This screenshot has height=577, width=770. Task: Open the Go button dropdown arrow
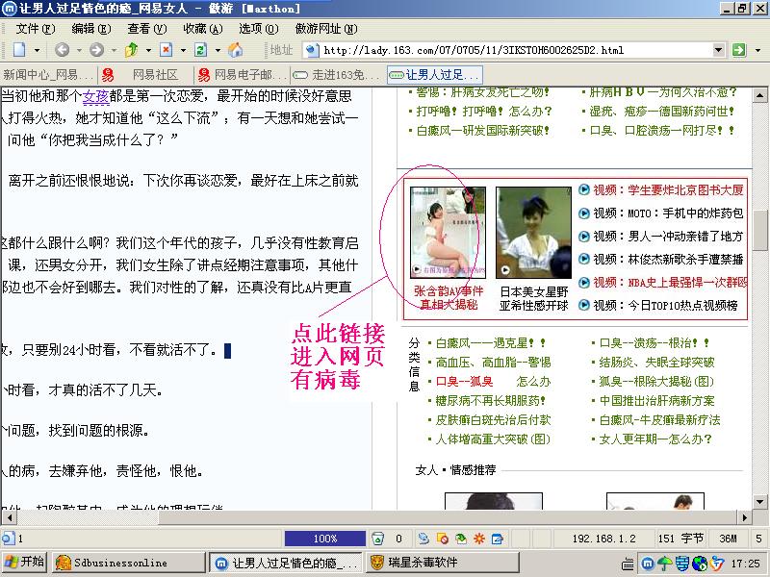(757, 50)
